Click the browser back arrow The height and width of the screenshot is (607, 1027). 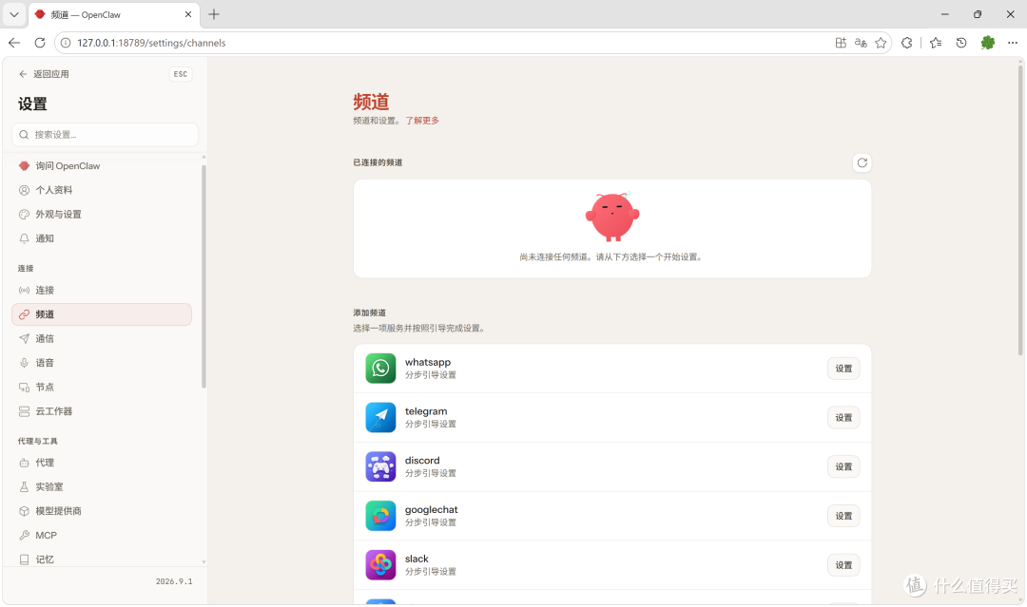click(x=14, y=43)
